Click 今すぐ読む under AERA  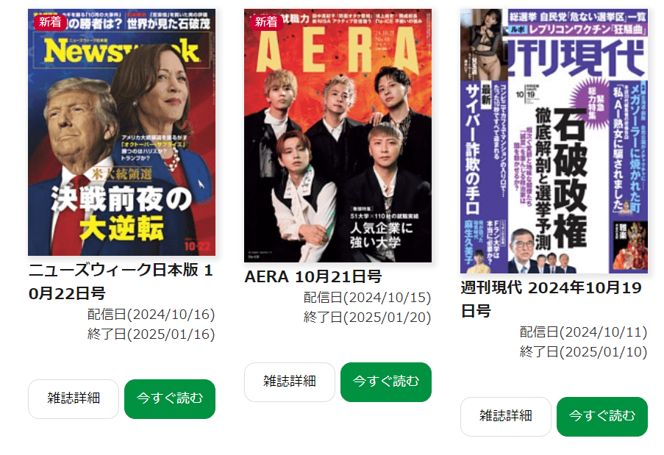click(386, 381)
